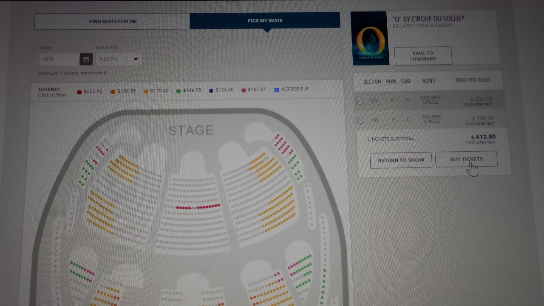This screenshot has height=306, width=544.
Task: Remove the seat 11 ticket
Action: [x=360, y=120]
